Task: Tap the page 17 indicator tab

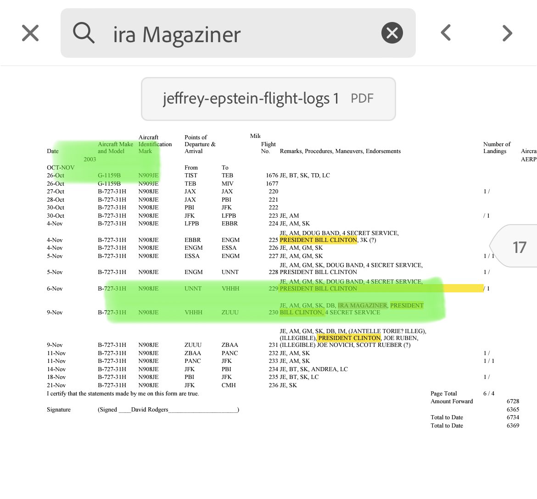Action: pyautogui.click(x=515, y=246)
